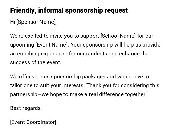Click the "Friendly, informal sponsorship request" heading

tap(69, 10)
